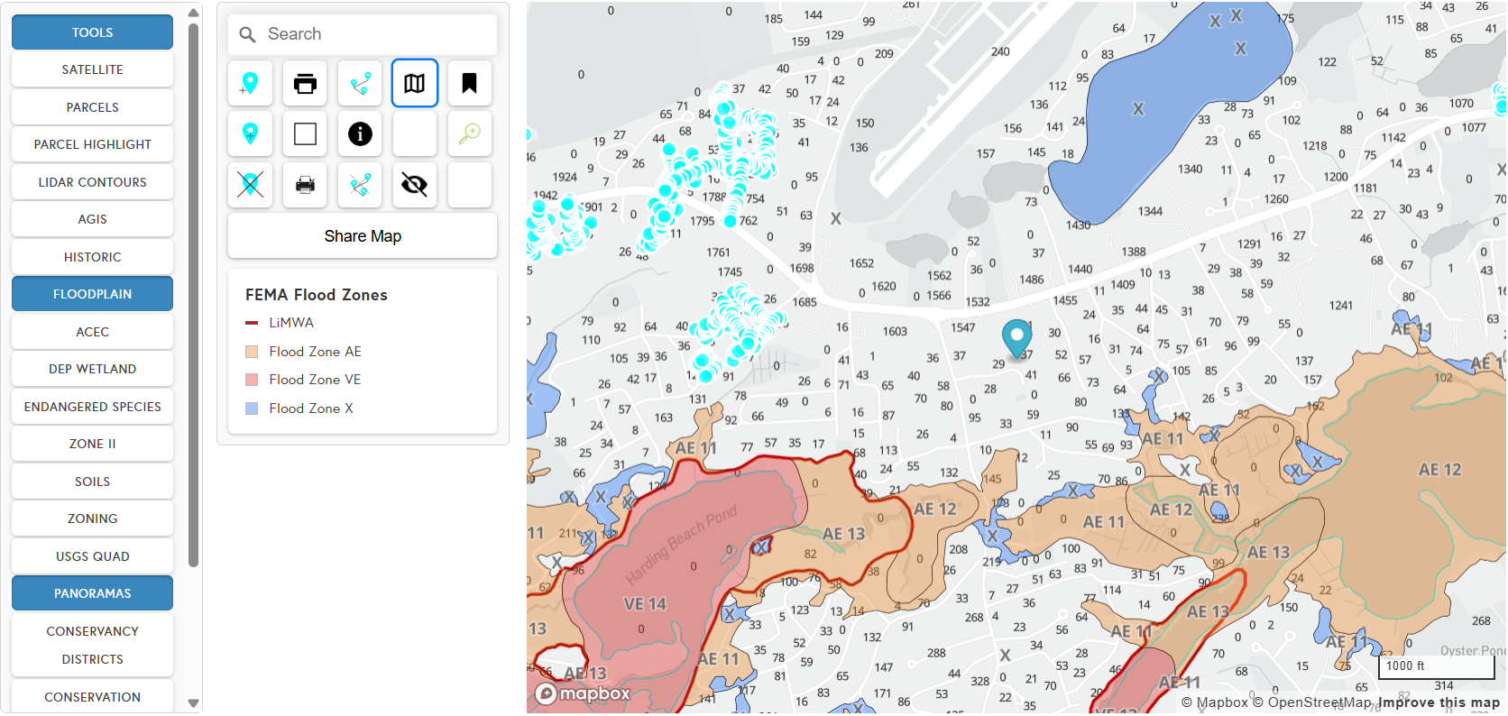Click the detailed printer with paper icon
Image resolution: width=1508 pixels, height=716 pixels.
tap(305, 185)
